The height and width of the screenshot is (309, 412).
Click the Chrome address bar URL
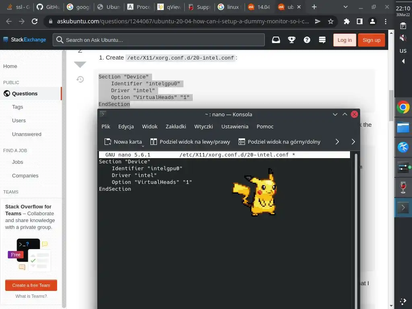(183, 21)
